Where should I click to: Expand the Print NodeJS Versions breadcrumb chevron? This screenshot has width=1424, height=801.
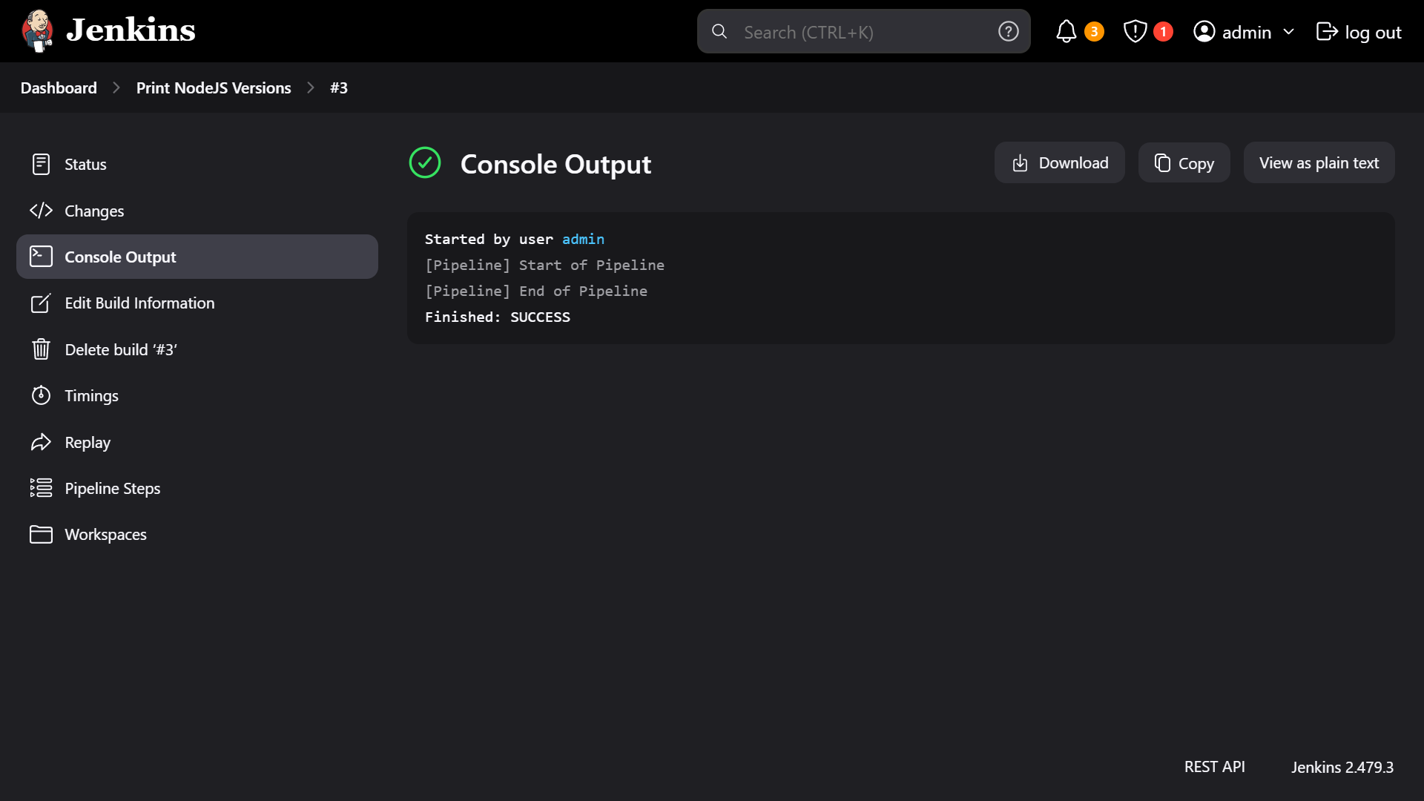(311, 88)
